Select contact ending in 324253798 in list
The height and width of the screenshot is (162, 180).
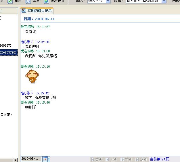(9, 52)
